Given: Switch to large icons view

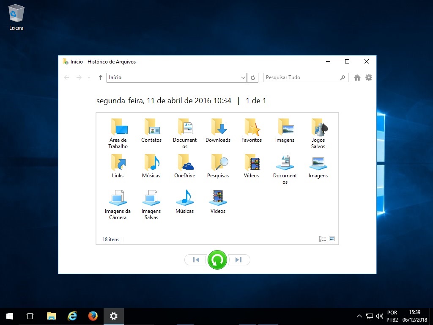Looking at the screenshot, I should [332, 239].
